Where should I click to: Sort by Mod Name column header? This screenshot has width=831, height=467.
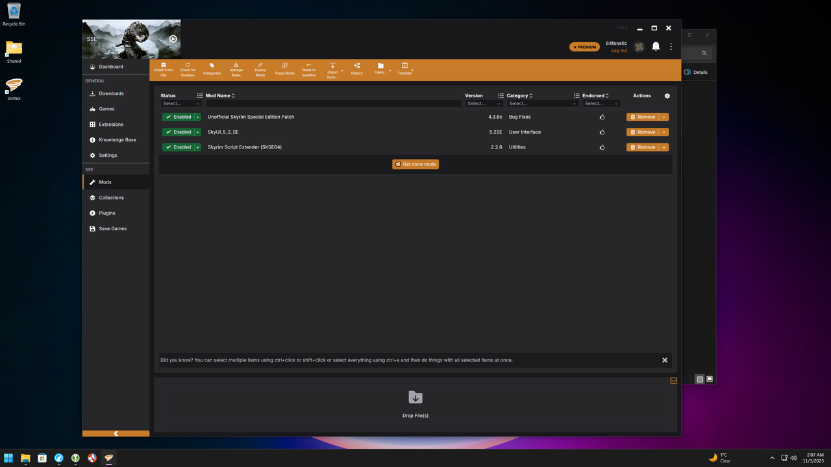point(220,95)
